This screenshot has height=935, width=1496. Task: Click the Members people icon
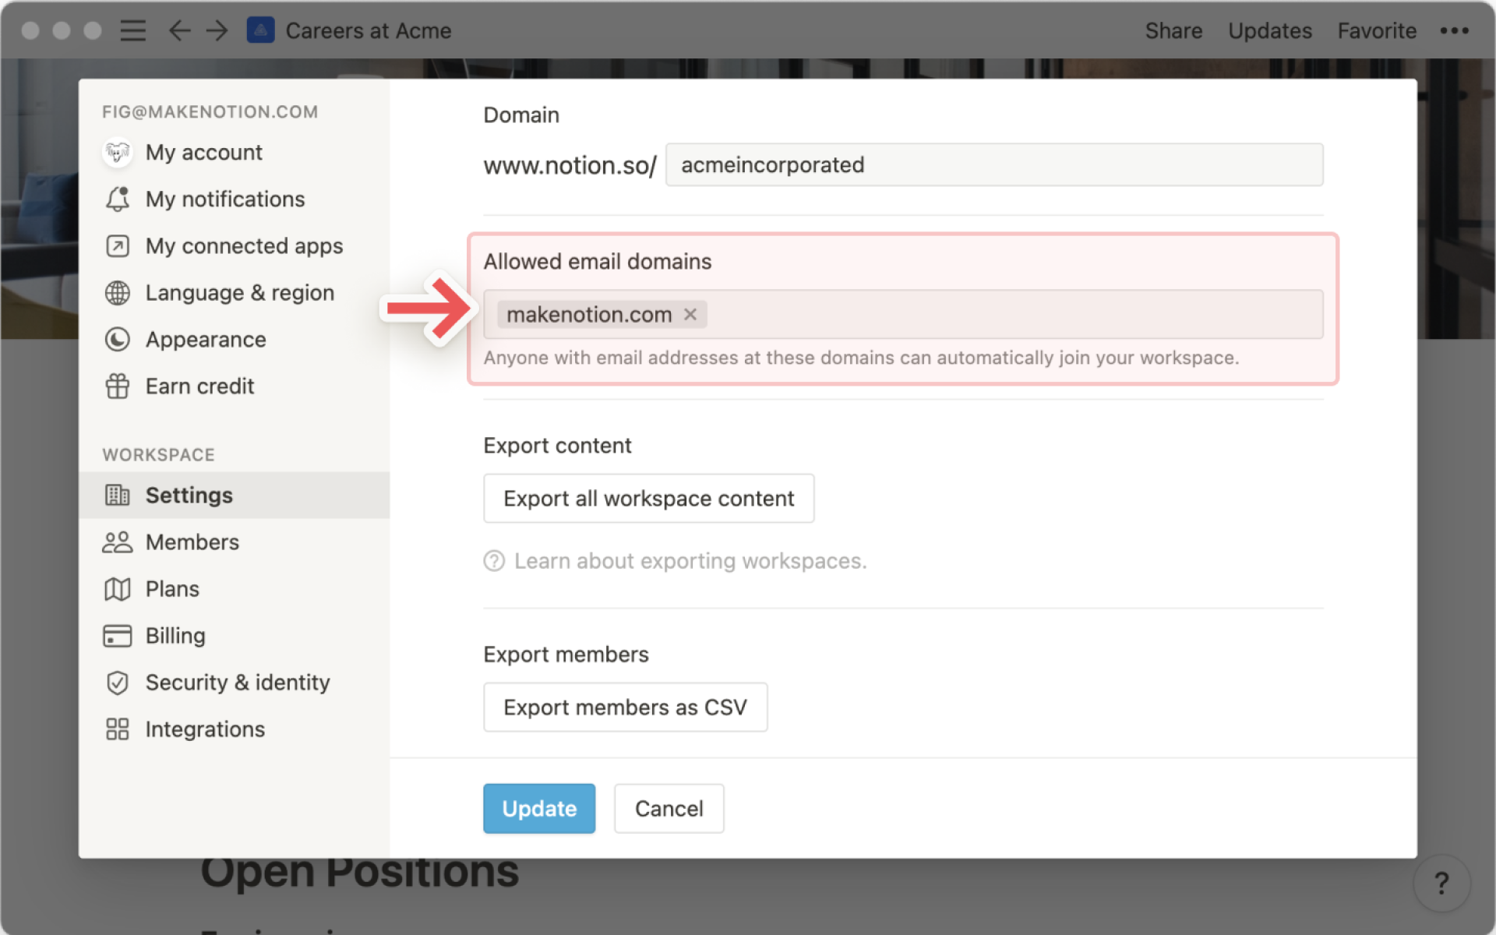[x=116, y=541]
